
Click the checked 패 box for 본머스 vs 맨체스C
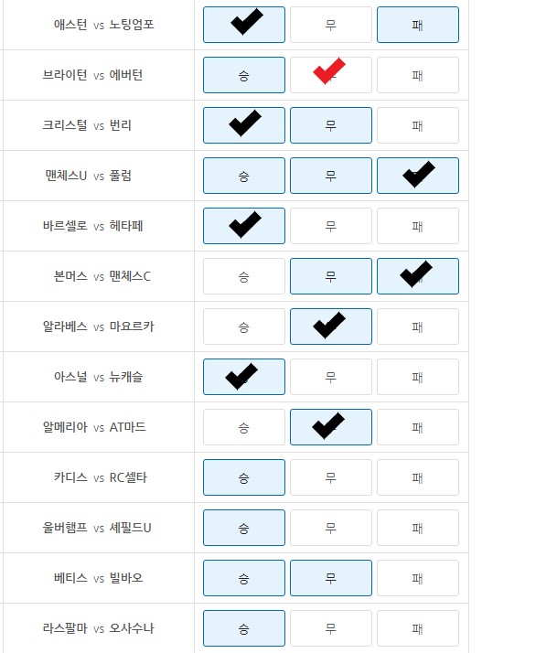pos(417,276)
